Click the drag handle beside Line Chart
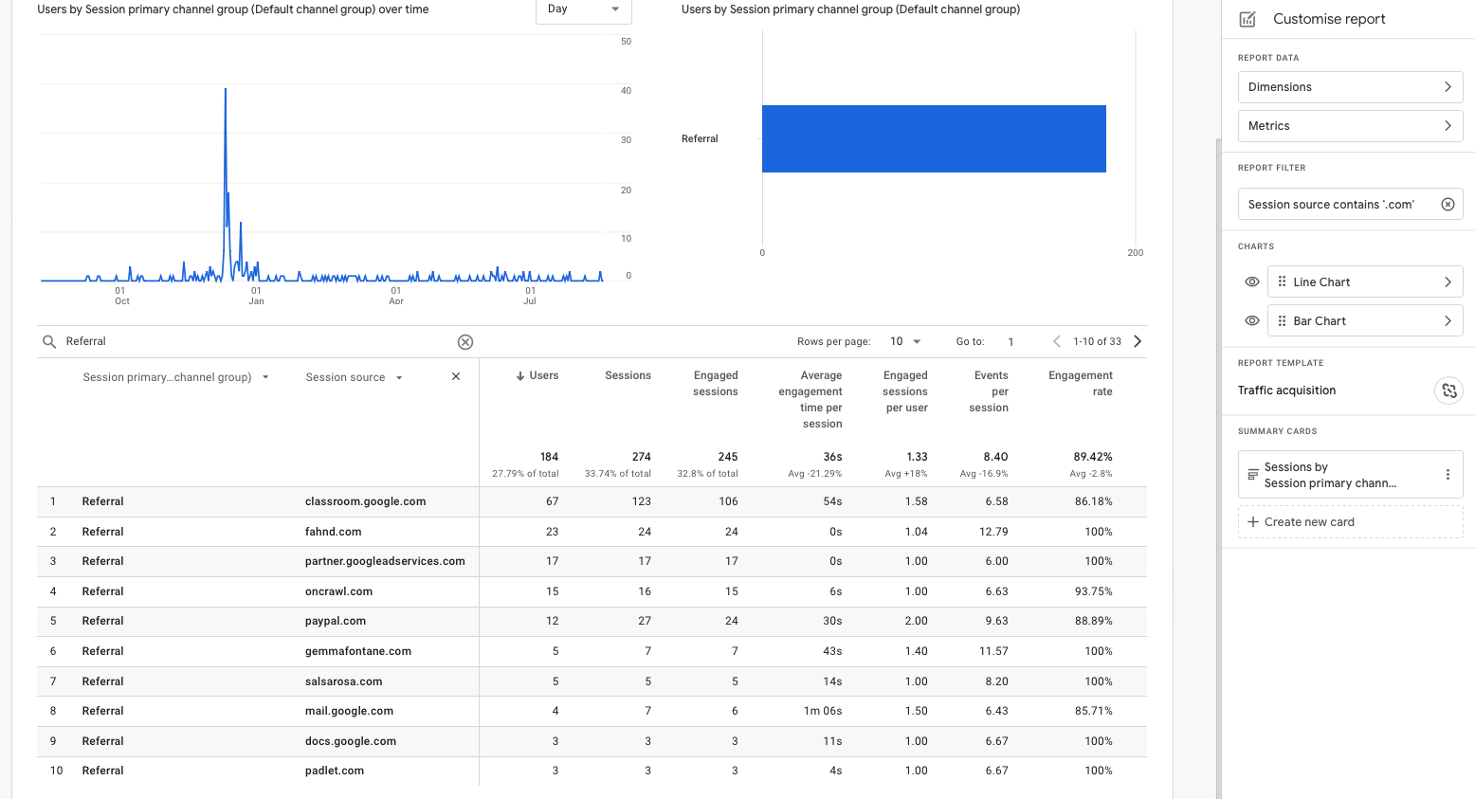1475x799 pixels. coord(1282,281)
